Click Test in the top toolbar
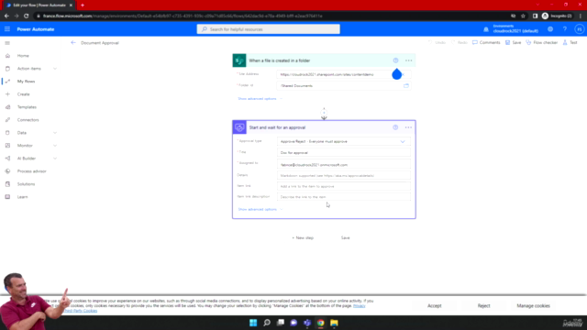 click(x=570, y=43)
